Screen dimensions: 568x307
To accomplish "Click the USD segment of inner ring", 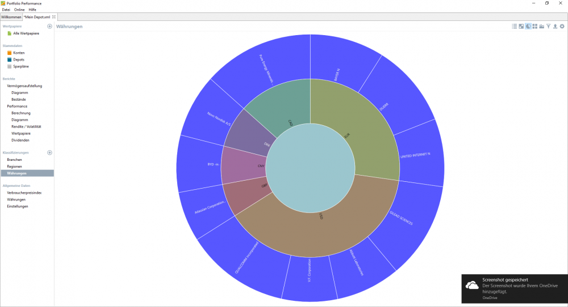I will [319, 233].
